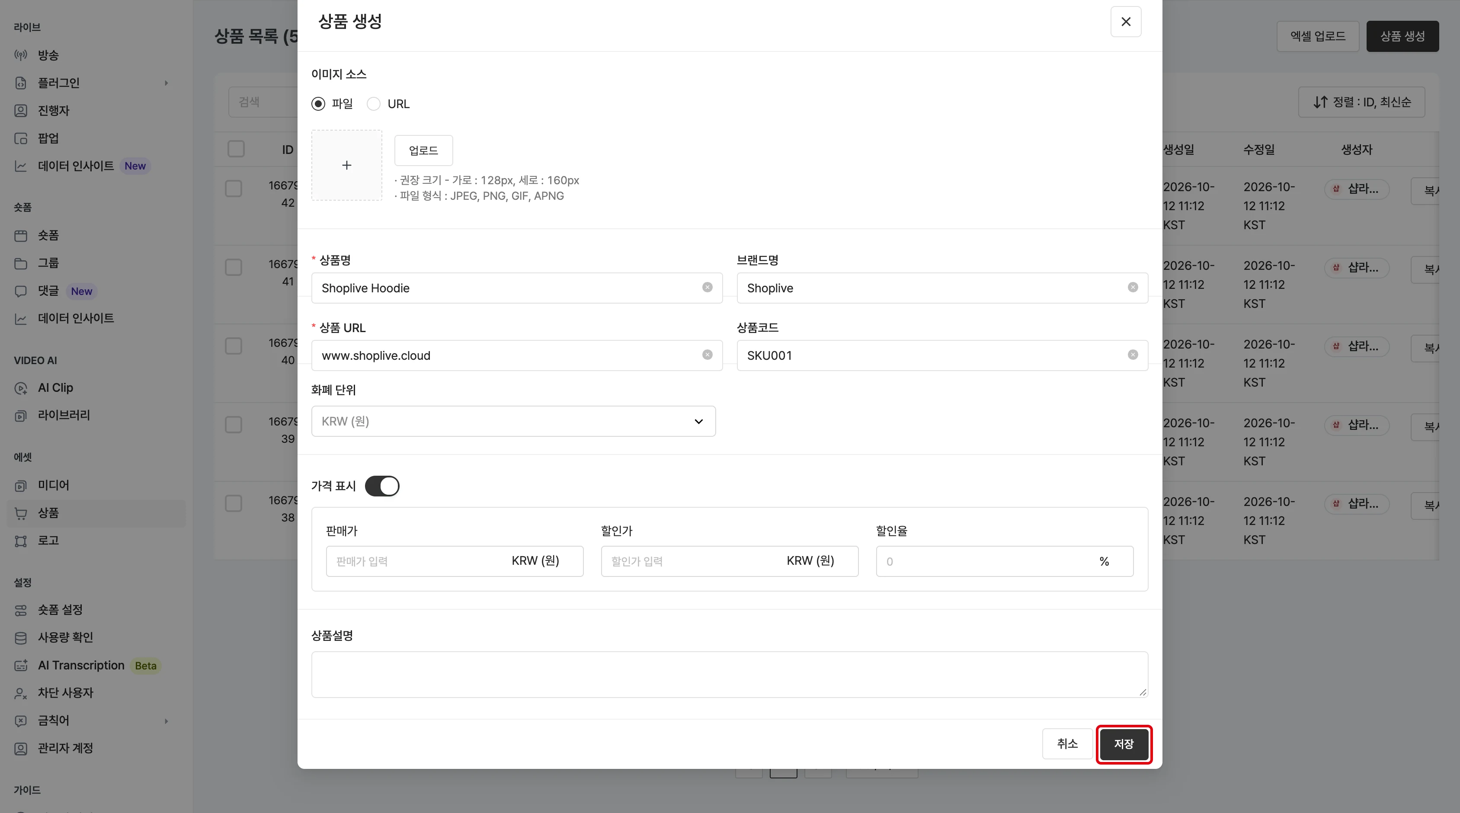The image size is (1460, 813).
Task: Click the 숏폼 calendar icon in sidebar
Action: (21, 235)
